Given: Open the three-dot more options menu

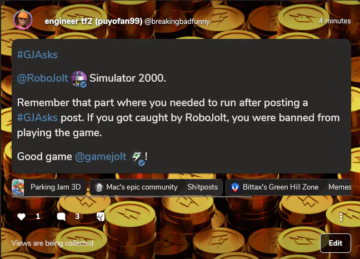Looking at the screenshot, I should click(x=341, y=217).
